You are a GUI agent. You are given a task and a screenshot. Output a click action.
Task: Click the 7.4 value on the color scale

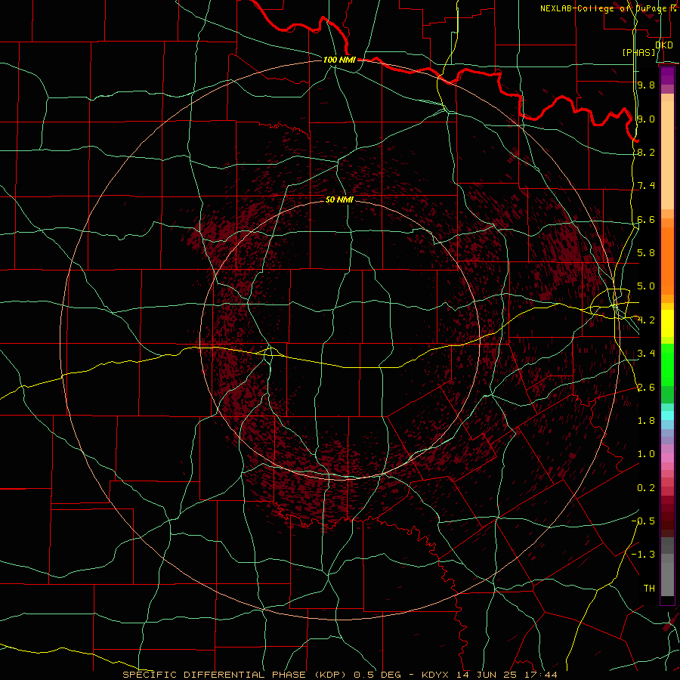tap(646, 186)
